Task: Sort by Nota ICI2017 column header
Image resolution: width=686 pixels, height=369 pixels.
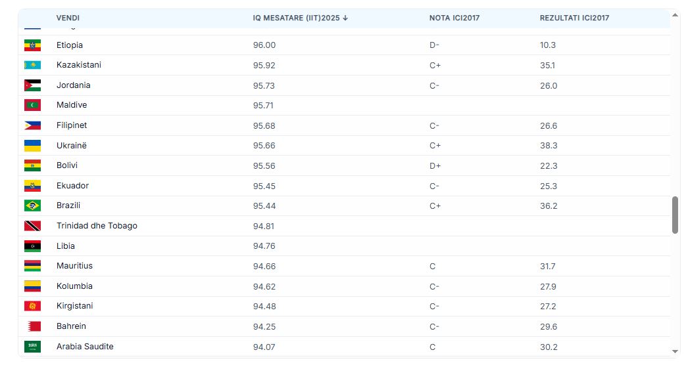Action: tap(454, 18)
